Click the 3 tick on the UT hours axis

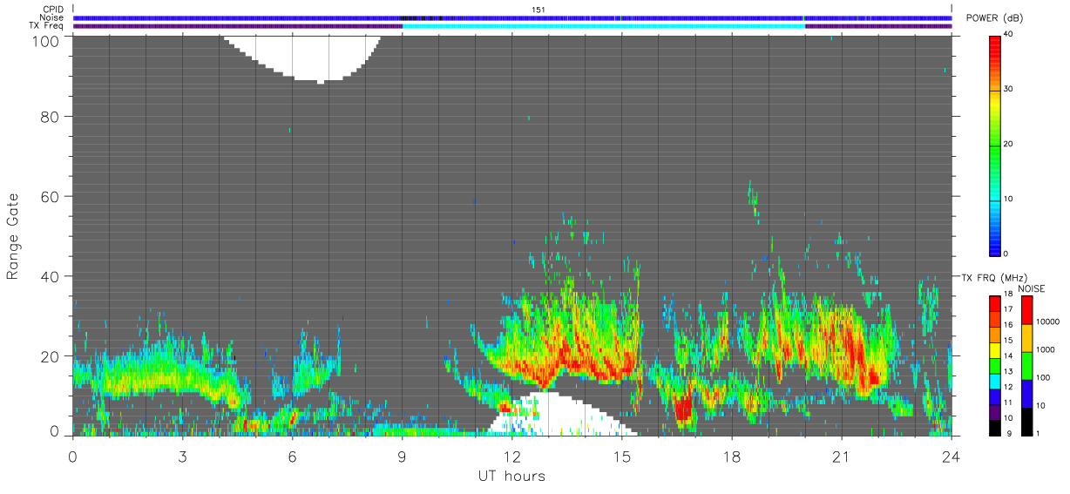point(182,456)
